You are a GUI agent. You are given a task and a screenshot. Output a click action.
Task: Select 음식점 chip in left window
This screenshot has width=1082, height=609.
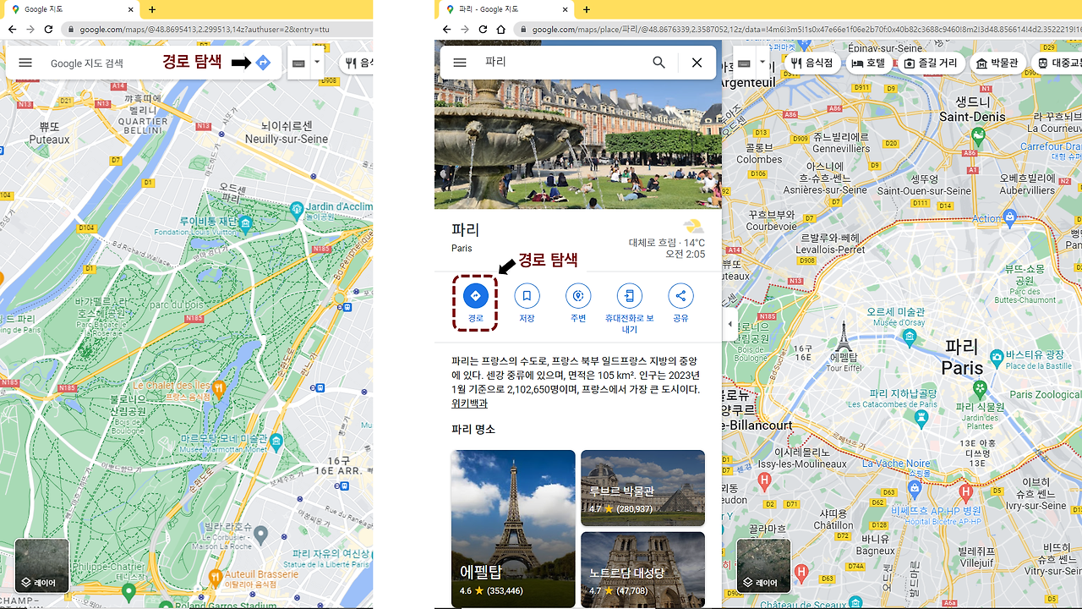357,63
